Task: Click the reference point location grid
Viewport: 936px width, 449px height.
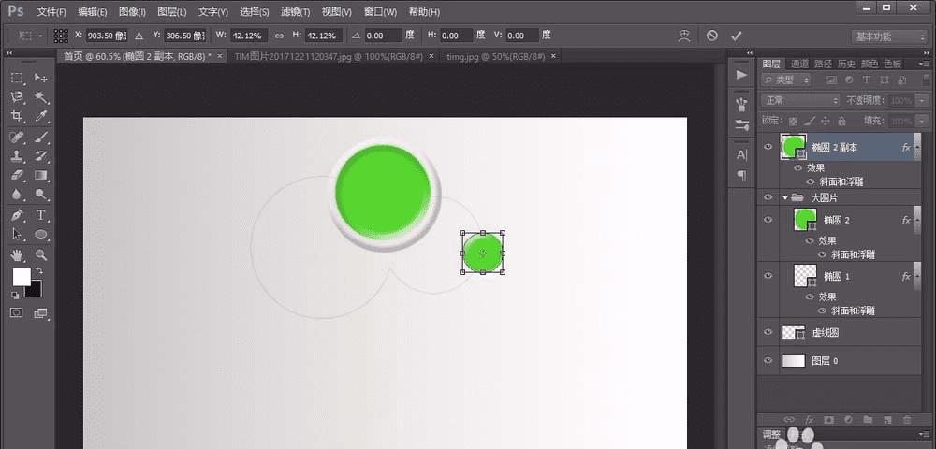Action: tap(61, 36)
